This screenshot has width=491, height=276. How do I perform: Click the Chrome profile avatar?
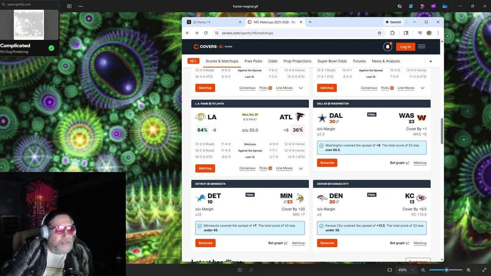click(429, 33)
